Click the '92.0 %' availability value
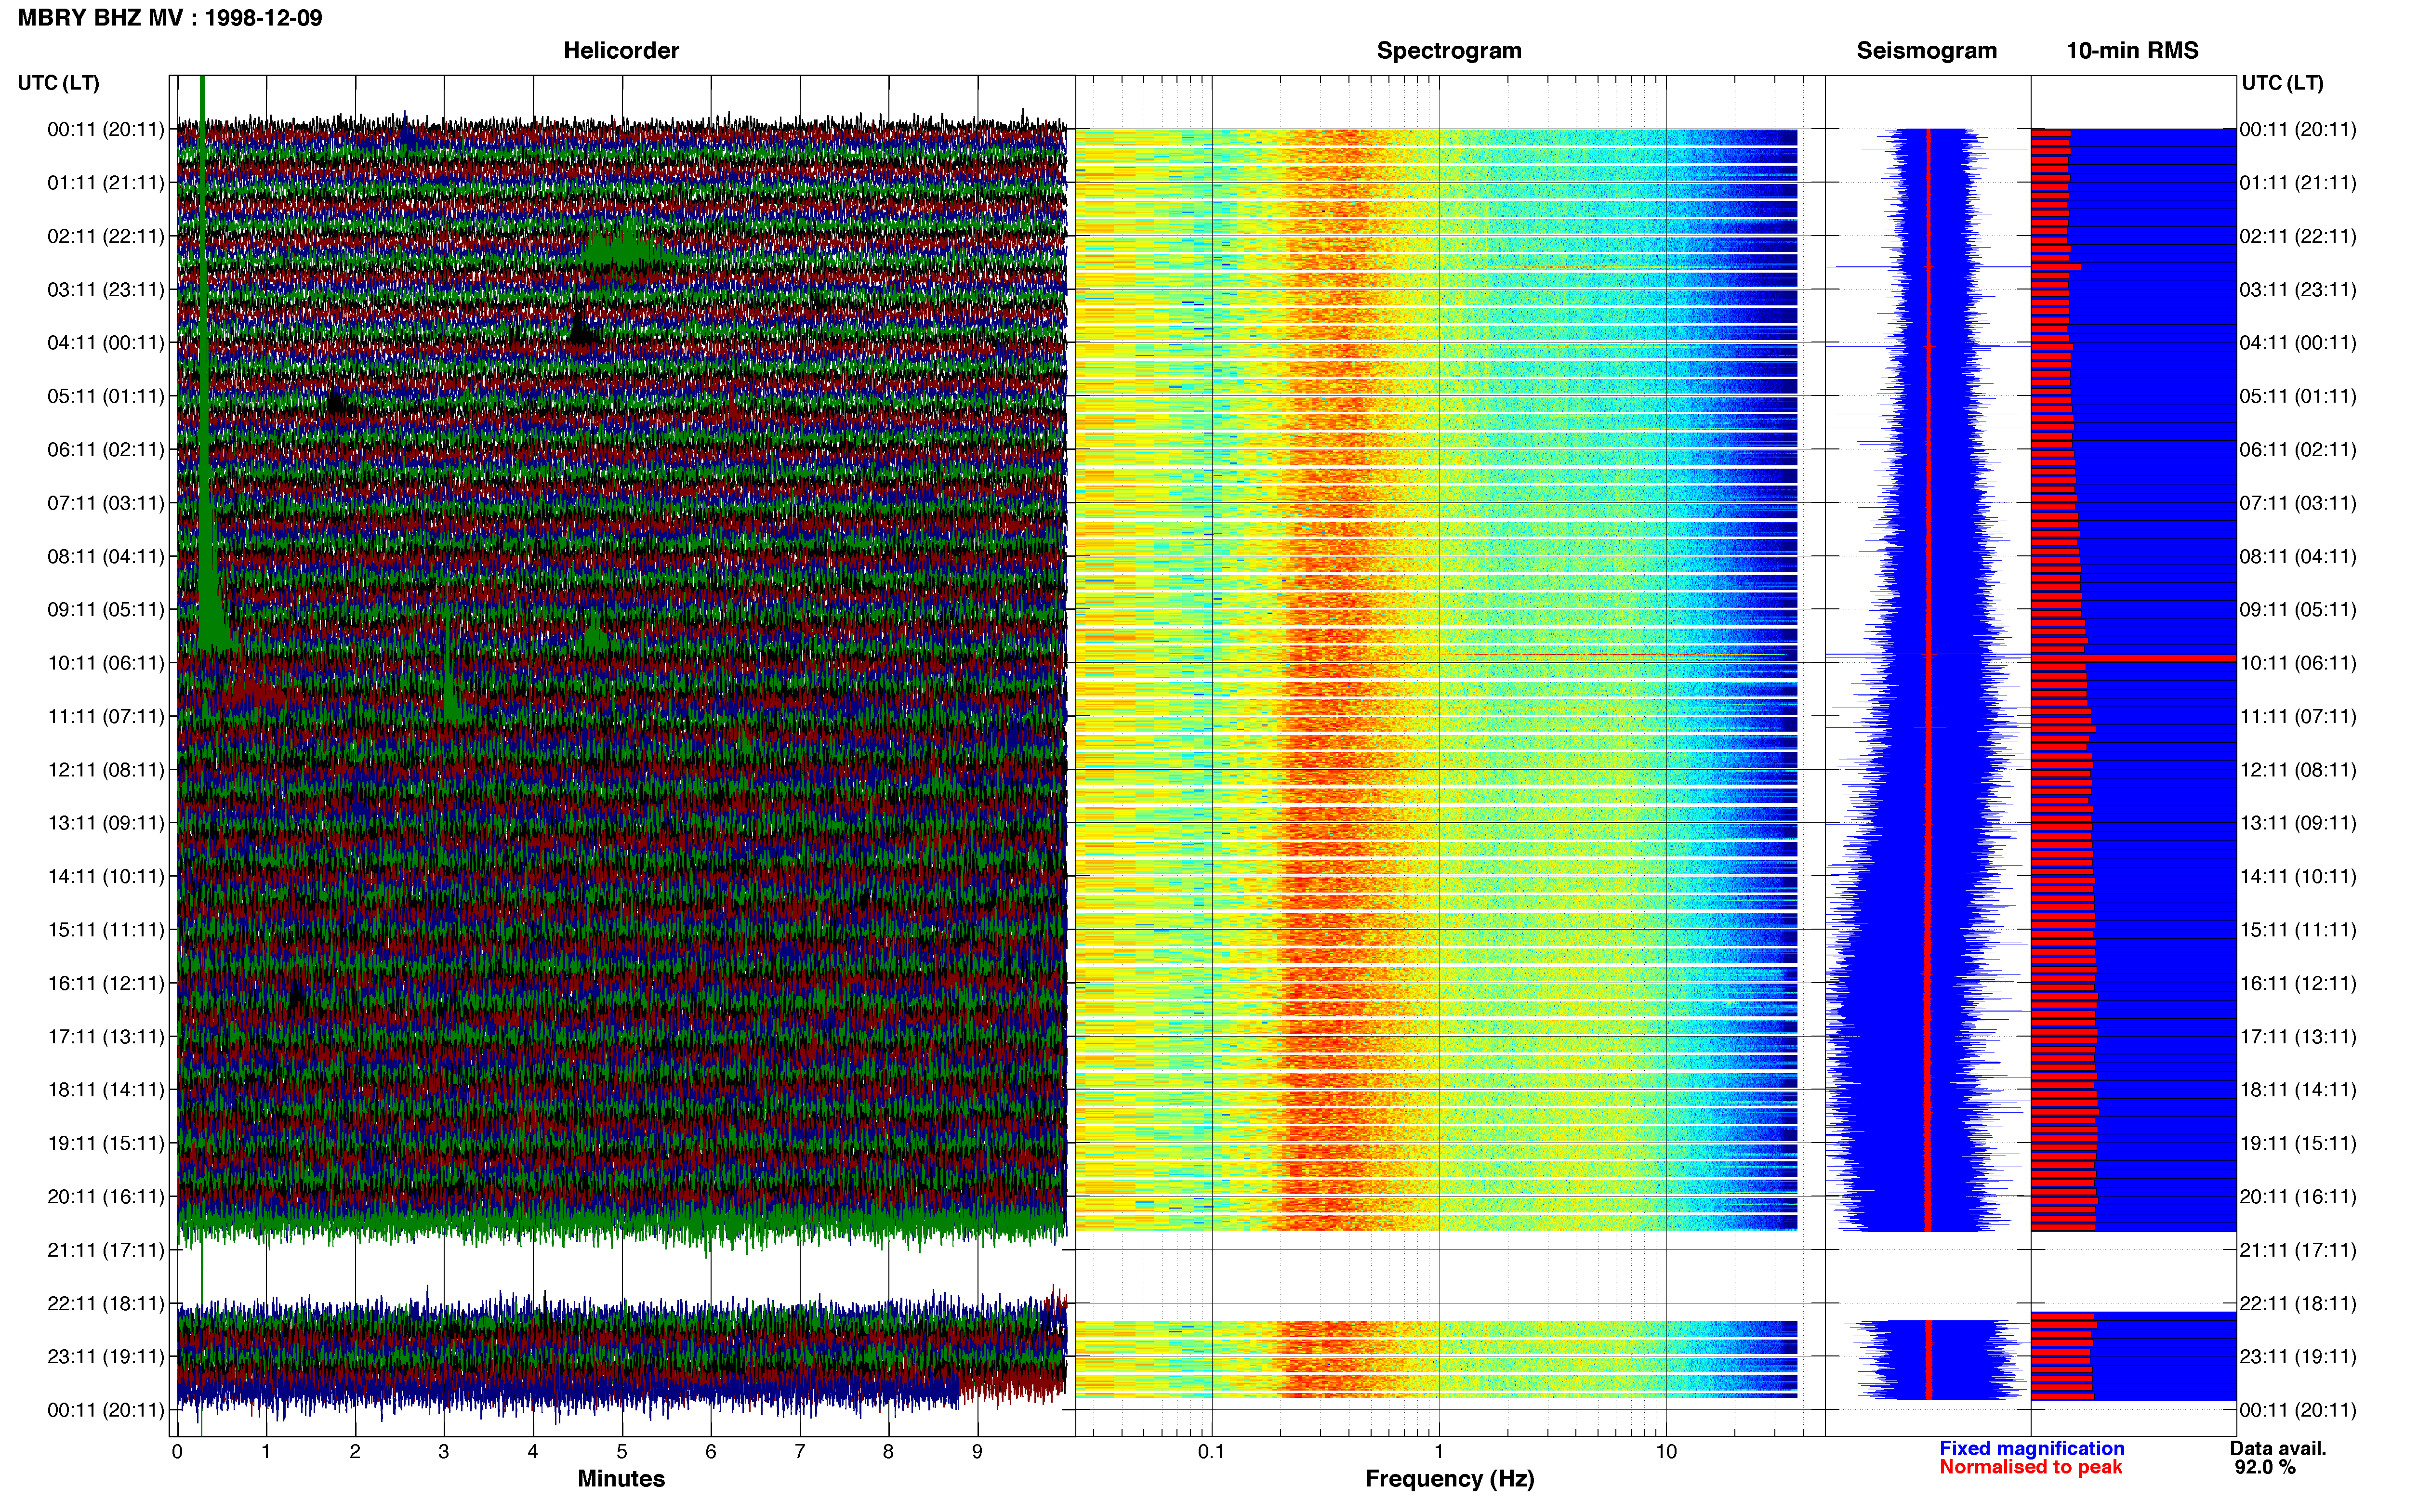Viewport: 2418px width, 1512px height. coord(2265,1468)
